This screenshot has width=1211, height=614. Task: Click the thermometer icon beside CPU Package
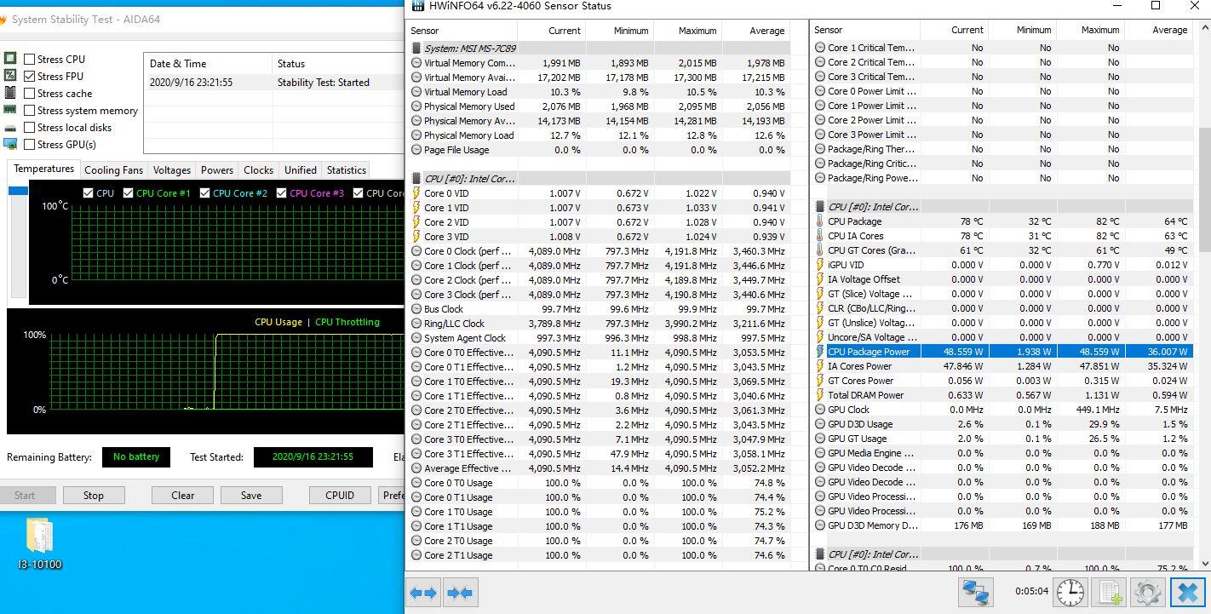[x=820, y=221]
